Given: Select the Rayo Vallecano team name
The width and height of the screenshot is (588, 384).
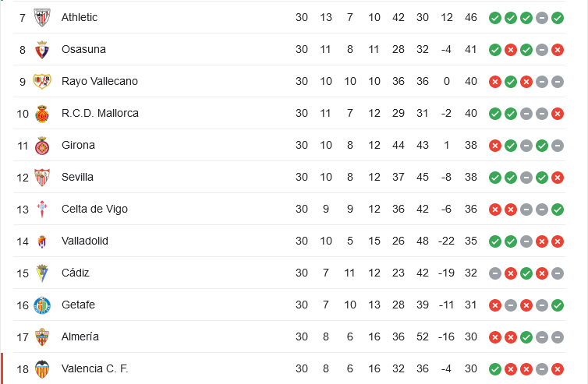Looking at the screenshot, I should tap(99, 81).
